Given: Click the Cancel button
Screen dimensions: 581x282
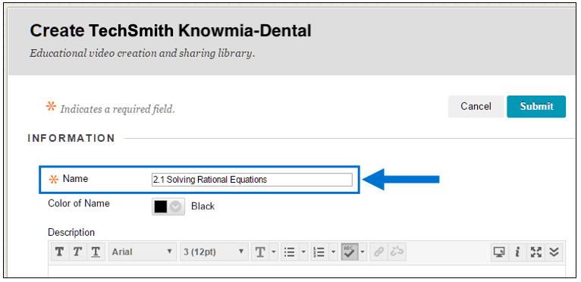Looking at the screenshot, I should [x=476, y=106].
